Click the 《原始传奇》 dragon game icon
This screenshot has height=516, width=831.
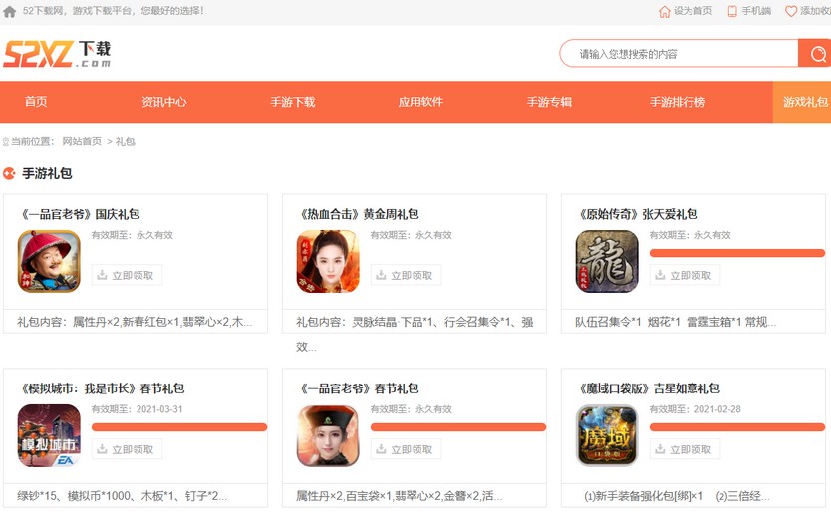click(x=607, y=262)
